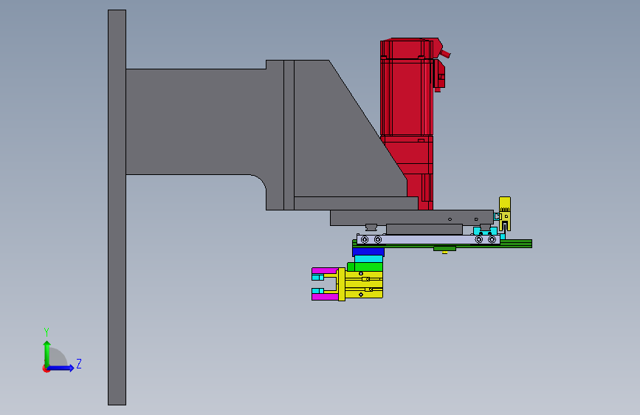Click the Y axis label
This screenshot has width=640, height=415.
click(47, 332)
